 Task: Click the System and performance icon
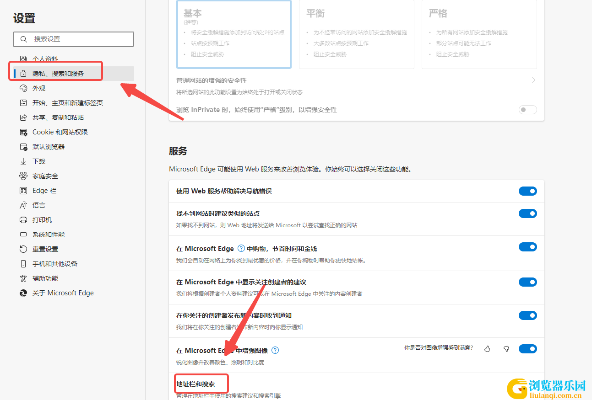[23, 235]
